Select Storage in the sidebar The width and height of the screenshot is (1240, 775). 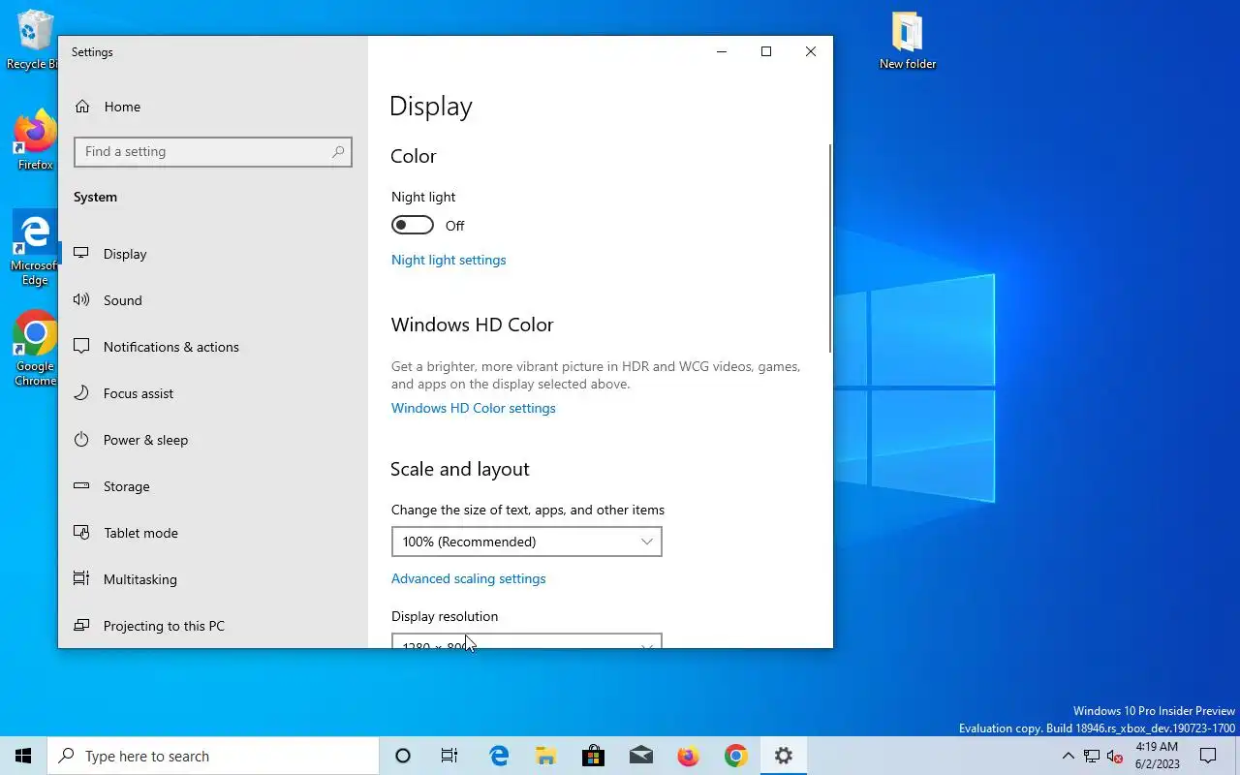tap(213, 486)
